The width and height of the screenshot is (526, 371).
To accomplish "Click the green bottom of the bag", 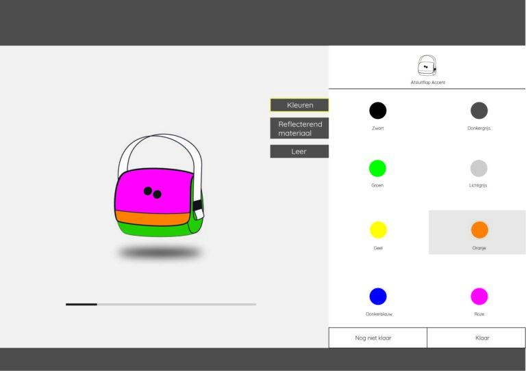I will coord(154,231).
